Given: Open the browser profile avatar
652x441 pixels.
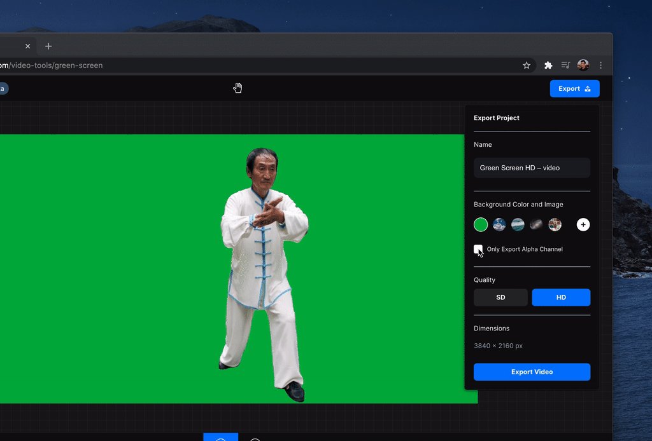Looking at the screenshot, I should click(x=583, y=65).
